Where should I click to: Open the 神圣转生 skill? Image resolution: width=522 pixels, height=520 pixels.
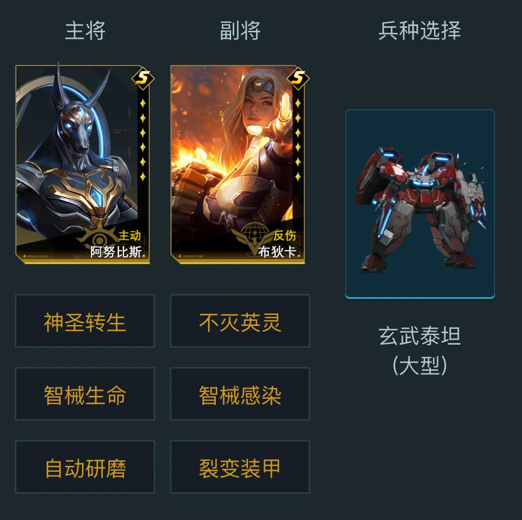point(85,321)
